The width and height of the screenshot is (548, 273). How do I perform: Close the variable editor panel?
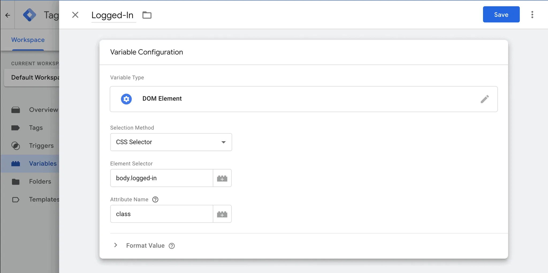pyautogui.click(x=75, y=15)
